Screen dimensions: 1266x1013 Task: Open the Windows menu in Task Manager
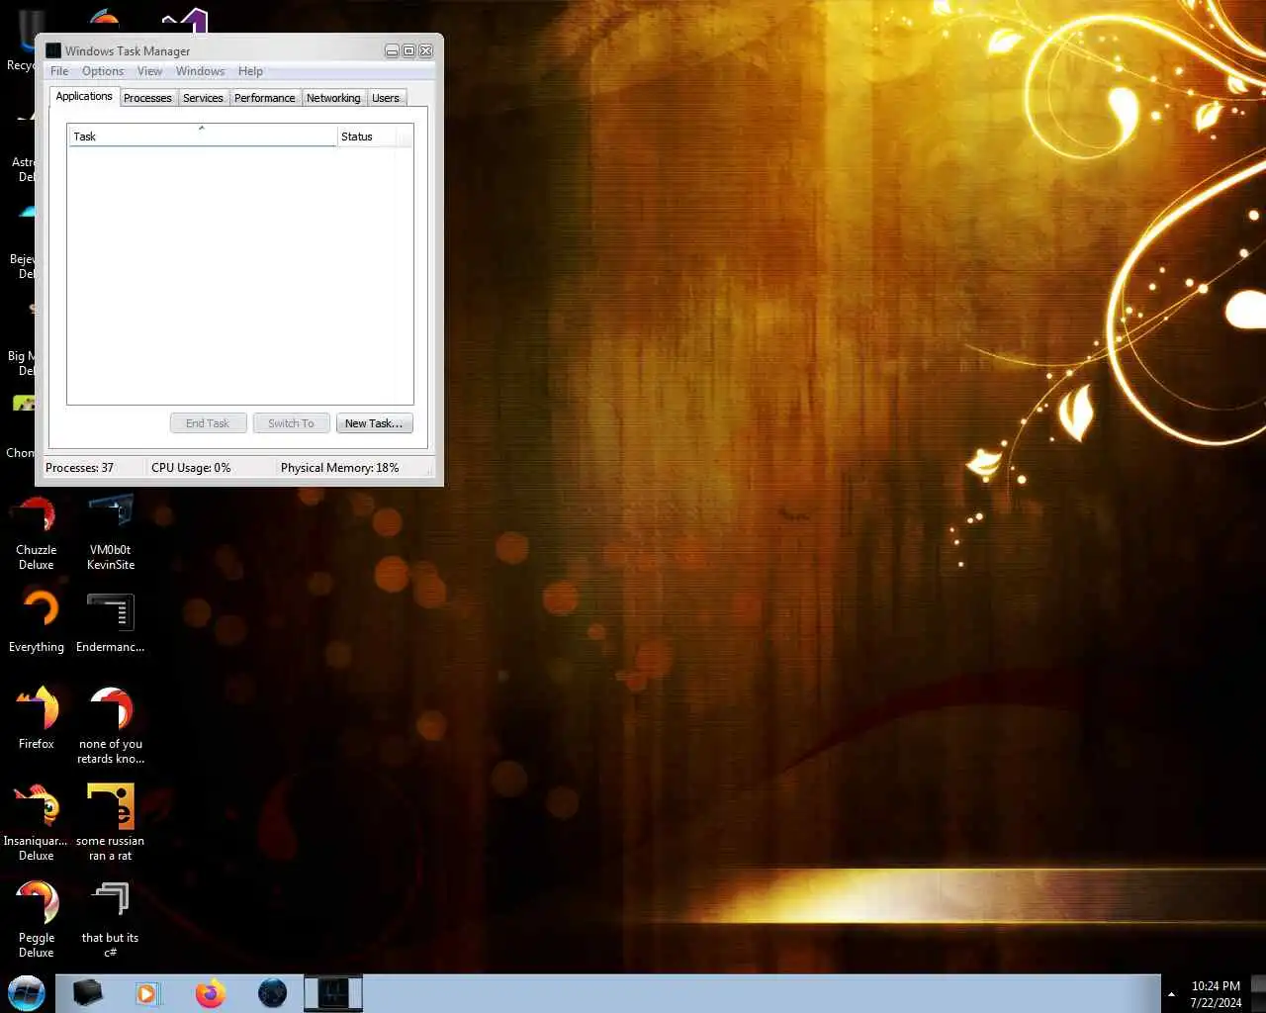point(200,71)
